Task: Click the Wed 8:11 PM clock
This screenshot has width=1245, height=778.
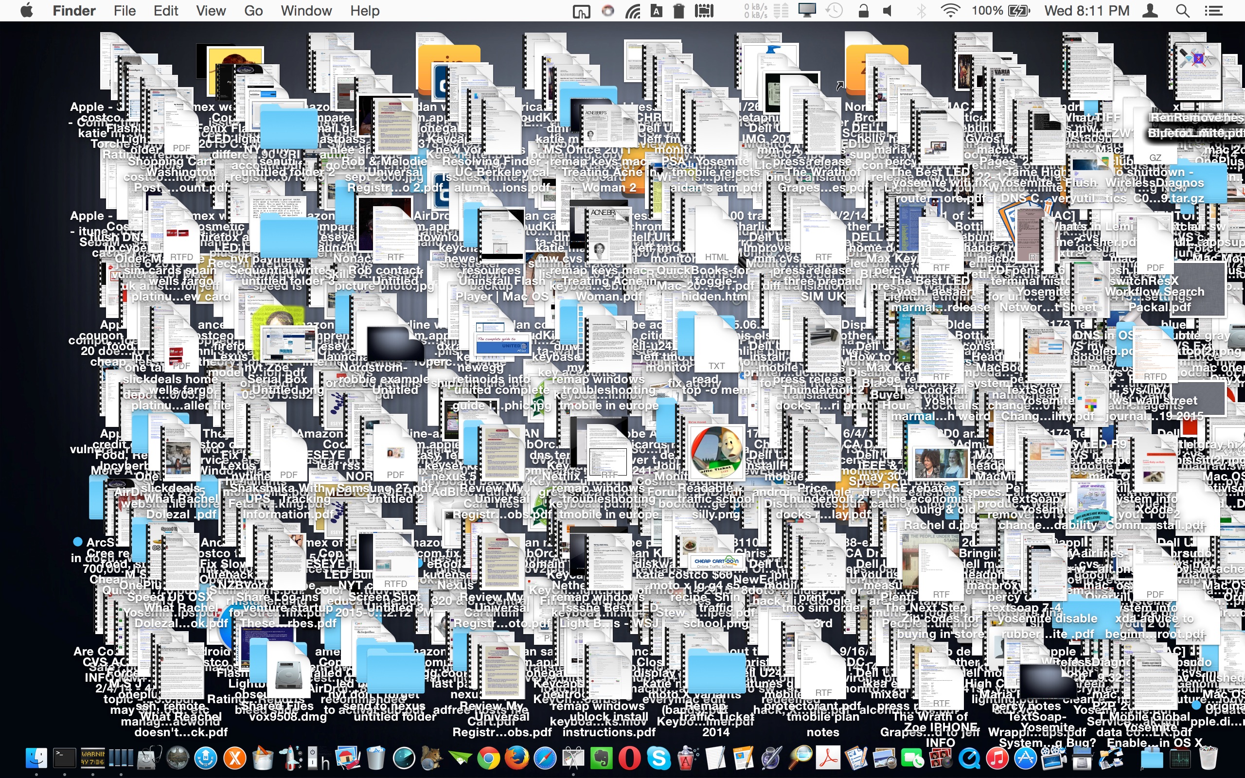Action: [1086, 11]
